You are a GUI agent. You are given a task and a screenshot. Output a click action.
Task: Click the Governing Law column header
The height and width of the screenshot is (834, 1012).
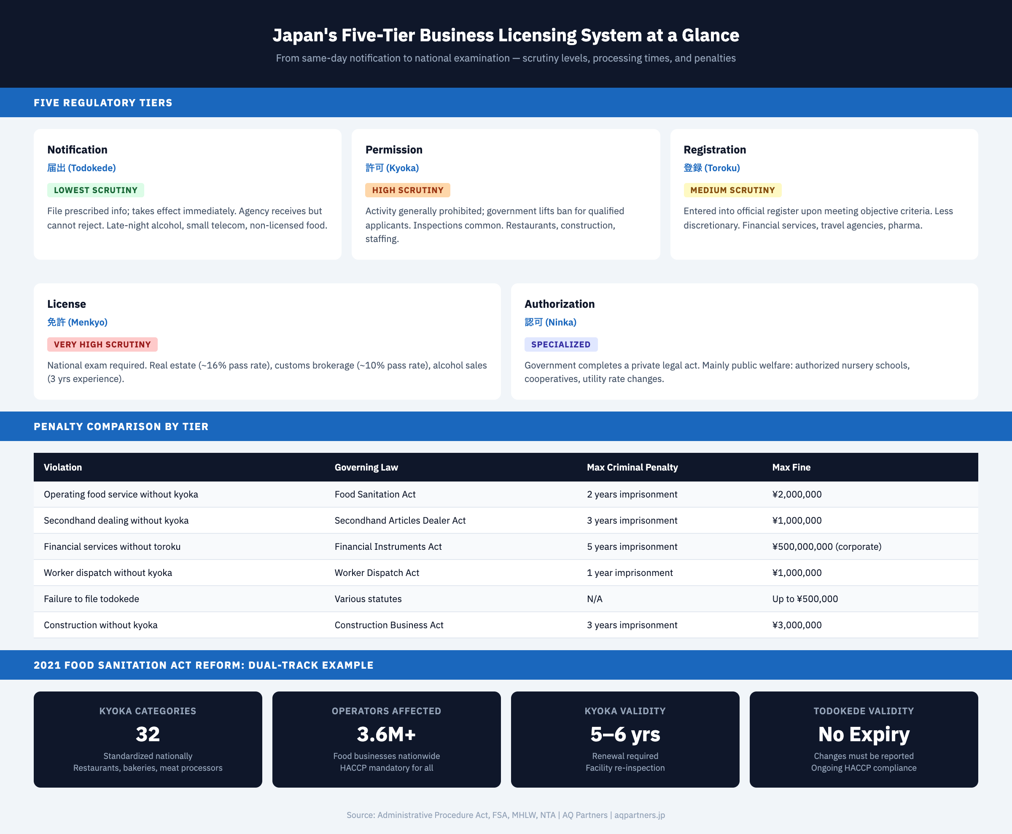366,468
